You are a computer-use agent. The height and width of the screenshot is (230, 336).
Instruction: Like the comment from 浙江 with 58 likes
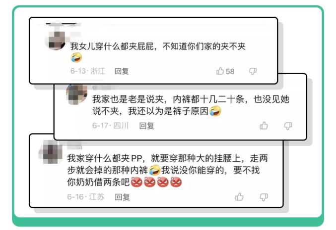click(x=220, y=71)
